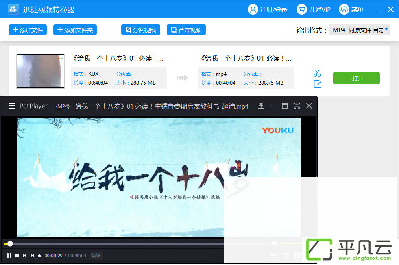Click the video thumbnail in the file list
Viewport: 399px width, 265px height.
coord(41,71)
